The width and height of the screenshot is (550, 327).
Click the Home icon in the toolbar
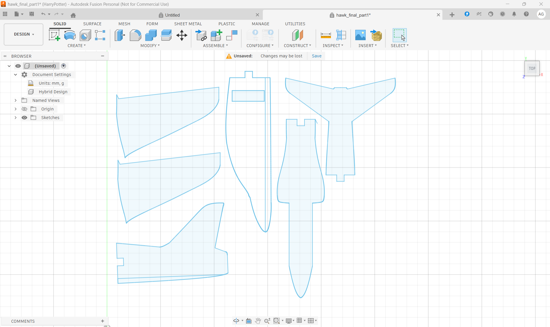point(73,15)
